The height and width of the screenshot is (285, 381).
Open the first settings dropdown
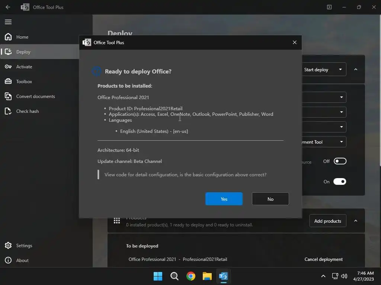pos(324,97)
